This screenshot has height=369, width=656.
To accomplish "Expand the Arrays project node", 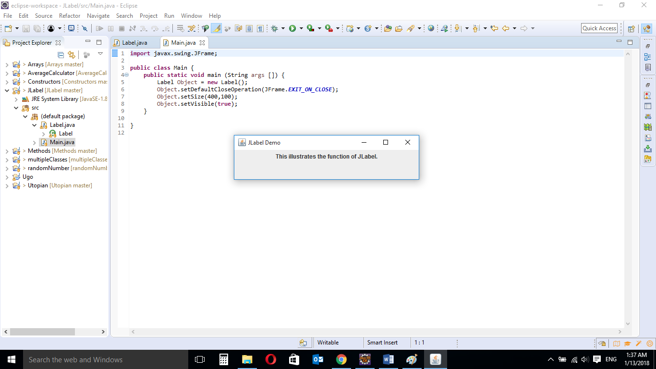I will (x=7, y=64).
